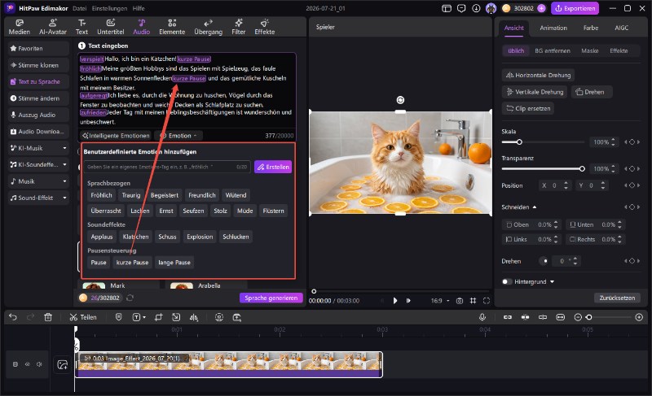The height and width of the screenshot is (396, 652).
Task: Click the purple plus icon beside coin balance
Action: [541, 8]
